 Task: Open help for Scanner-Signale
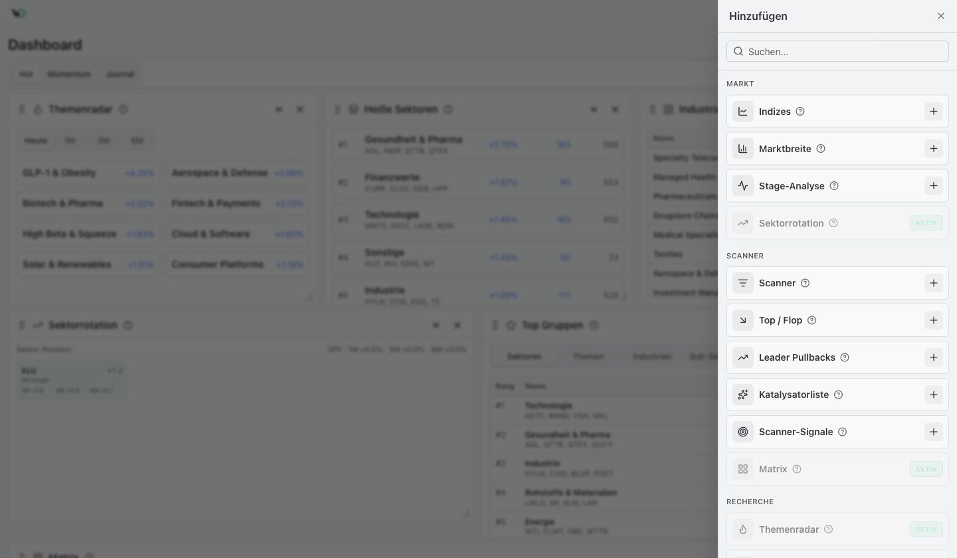[842, 432]
